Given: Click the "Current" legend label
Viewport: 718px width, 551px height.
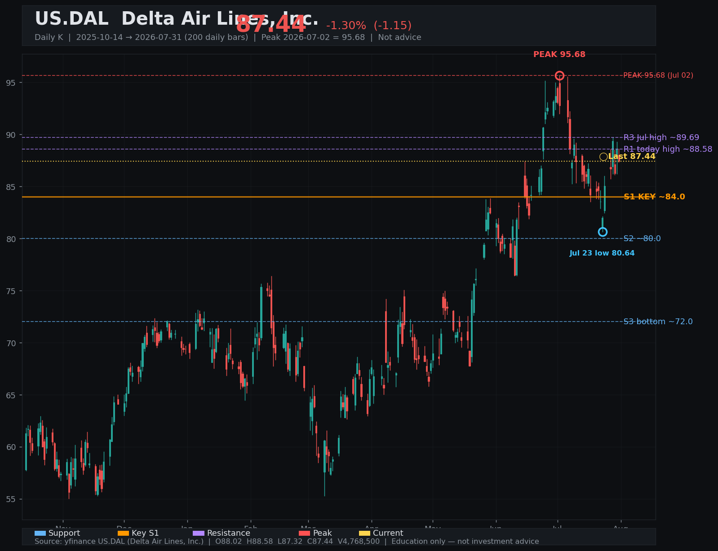Looking at the screenshot, I should tap(388, 533).
